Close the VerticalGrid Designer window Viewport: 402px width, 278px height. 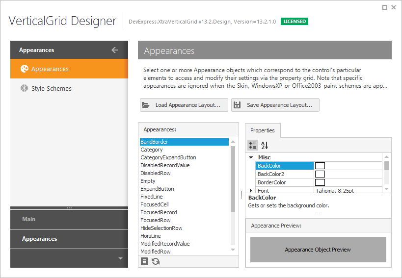[394, 7]
